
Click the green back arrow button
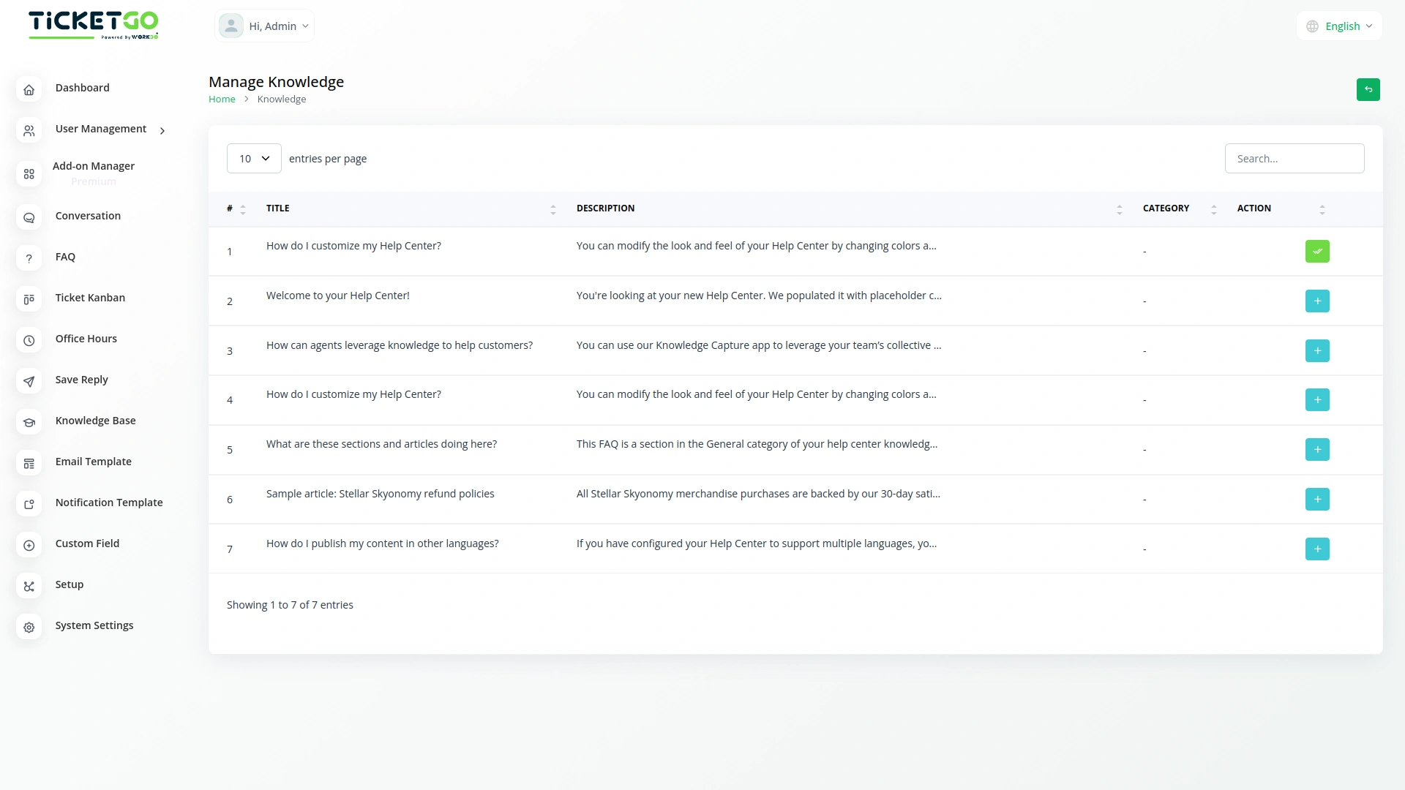[x=1368, y=89]
